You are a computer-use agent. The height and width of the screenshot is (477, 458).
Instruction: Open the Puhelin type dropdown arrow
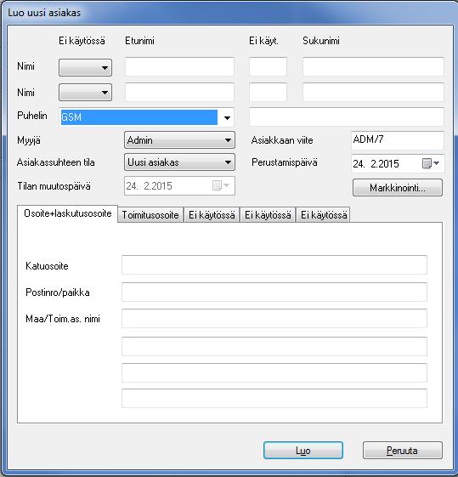(227, 117)
